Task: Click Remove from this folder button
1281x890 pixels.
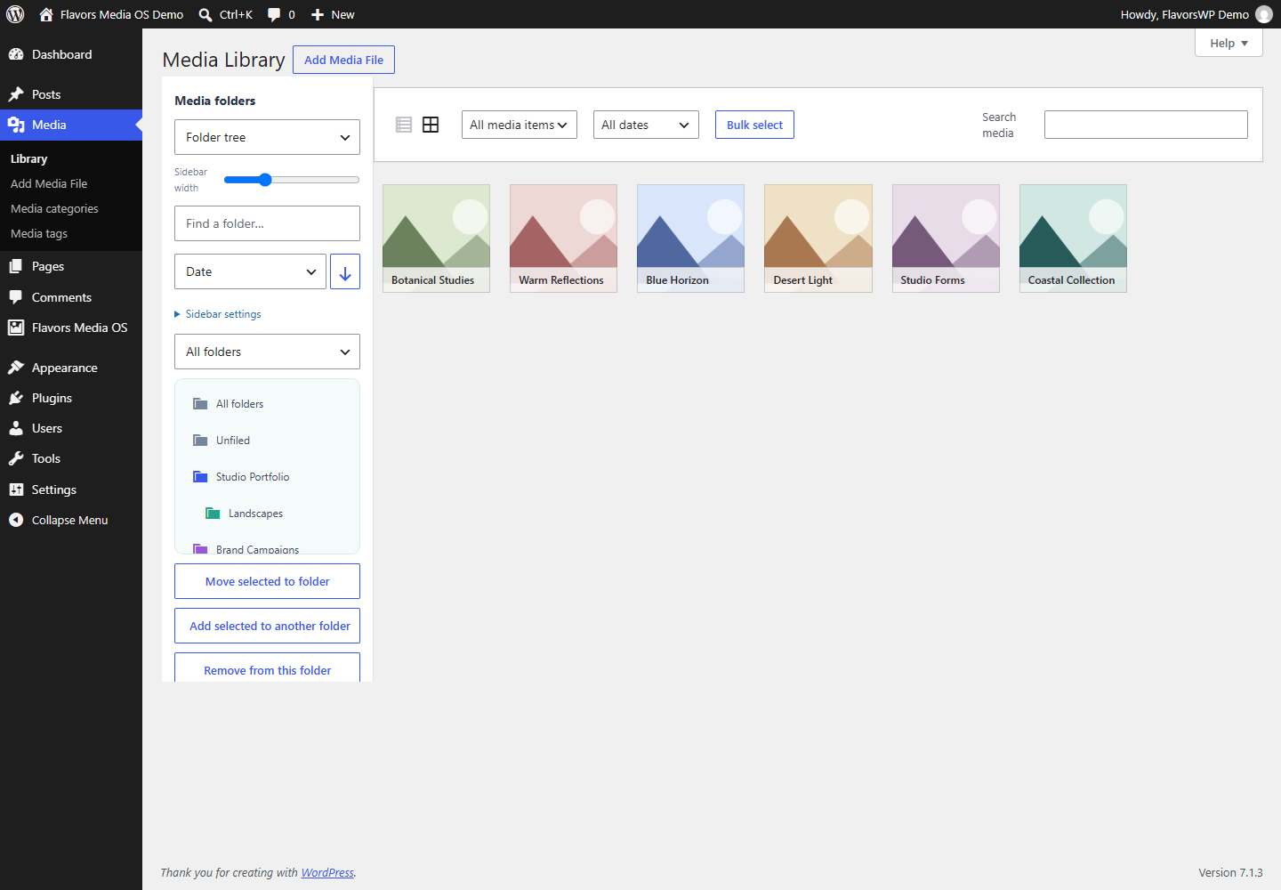Action: (x=267, y=668)
